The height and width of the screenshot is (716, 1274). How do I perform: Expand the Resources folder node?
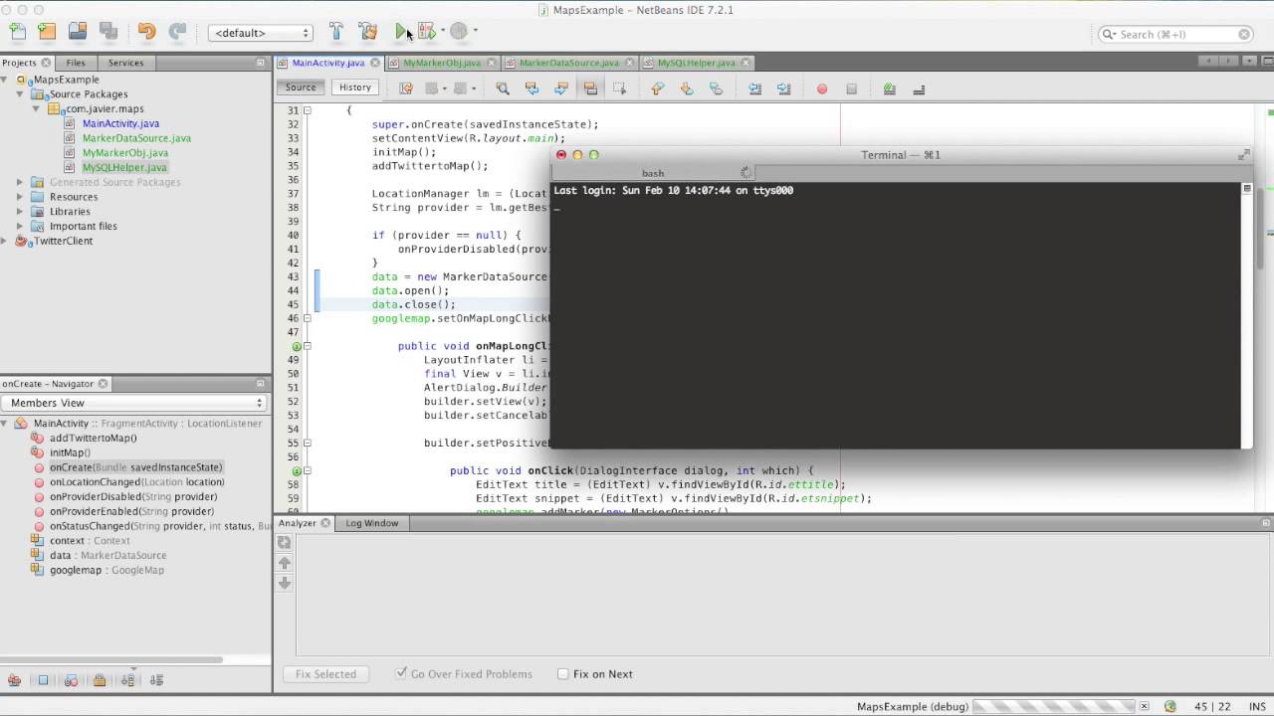point(20,197)
